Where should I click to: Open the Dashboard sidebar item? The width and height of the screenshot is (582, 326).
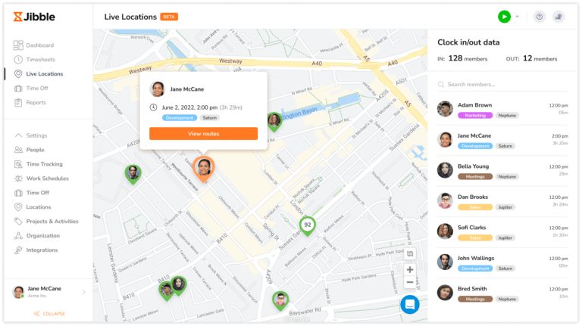click(34, 45)
